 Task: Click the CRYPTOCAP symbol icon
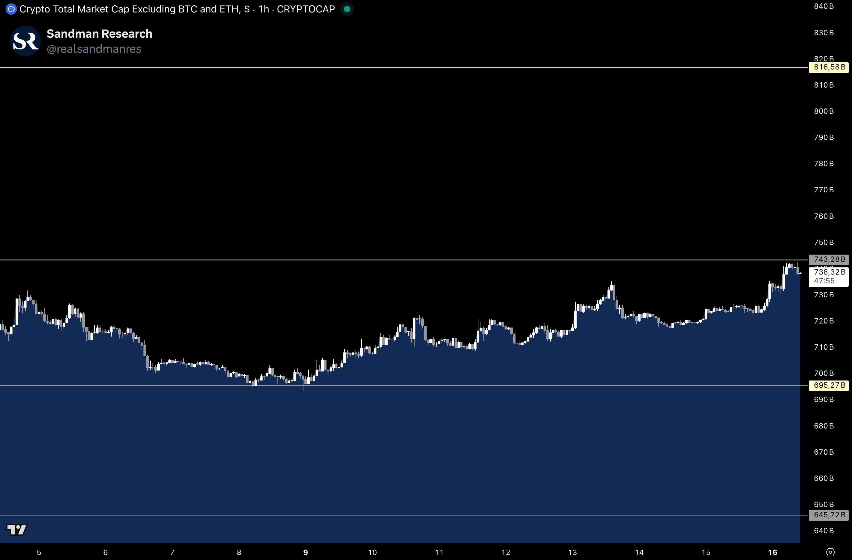11,9
